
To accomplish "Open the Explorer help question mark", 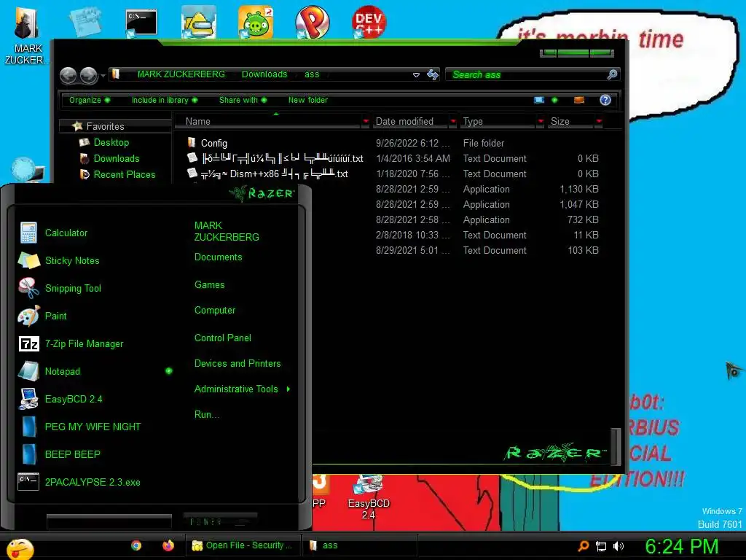I will coord(605,99).
